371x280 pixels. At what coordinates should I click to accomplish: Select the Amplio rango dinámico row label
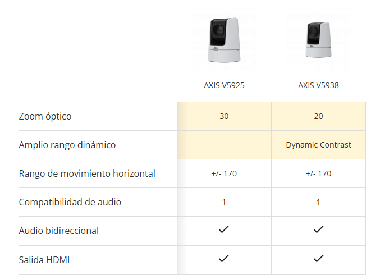pos(67,145)
